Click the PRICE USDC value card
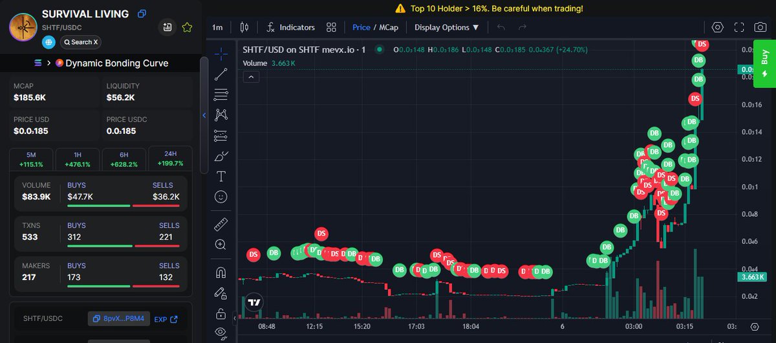This screenshot has width=776, height=343. coord(147,126)
